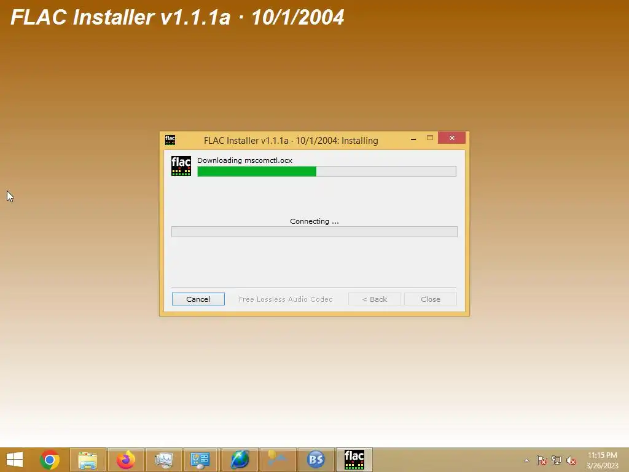The image size is (629, 472).
Task: Click the flac logo beside download status
Action: click(181, 166)
